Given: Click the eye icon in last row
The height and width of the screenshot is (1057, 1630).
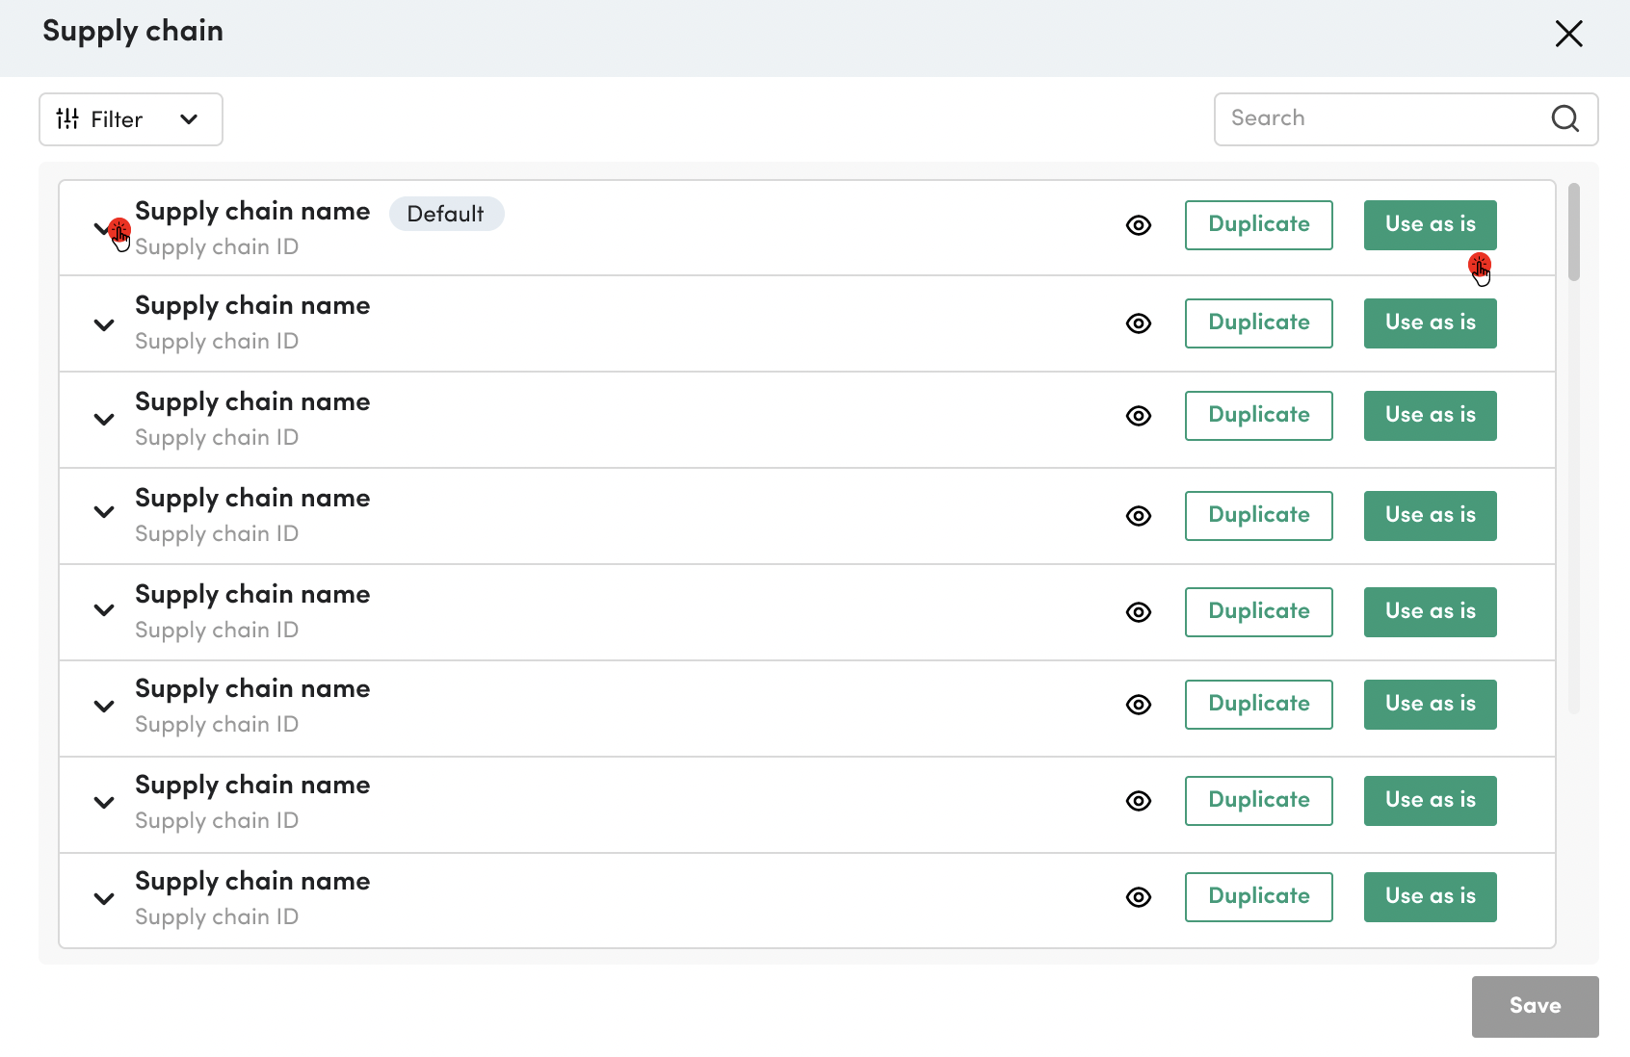Looking at the screenshot, I should pos(1139,897).
